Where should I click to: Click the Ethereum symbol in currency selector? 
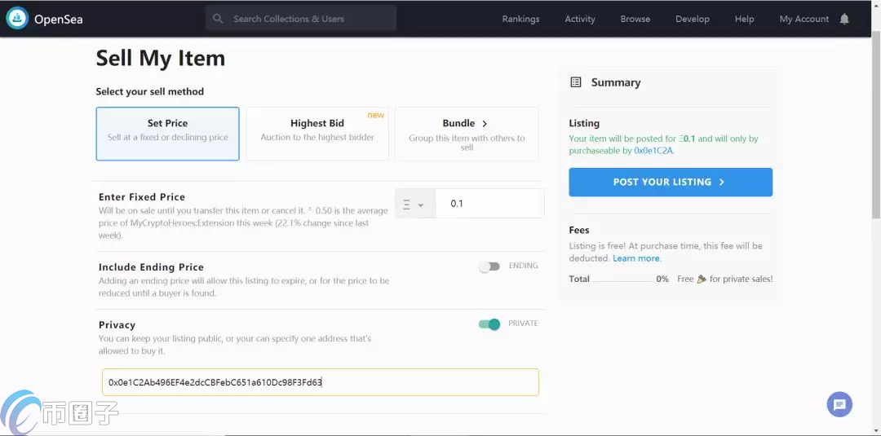point(406,205)
